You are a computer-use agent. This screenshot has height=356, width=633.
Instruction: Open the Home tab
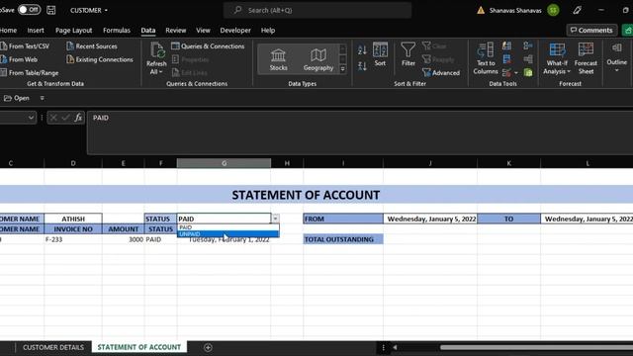click(8, 31)
